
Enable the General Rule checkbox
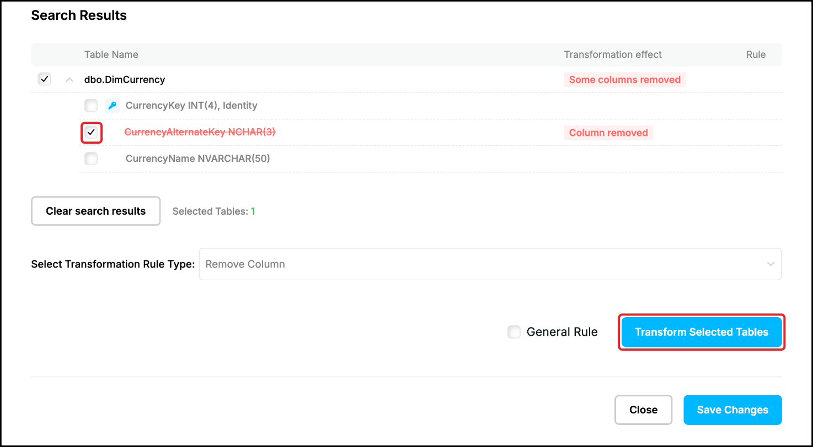tap(514, 332)
